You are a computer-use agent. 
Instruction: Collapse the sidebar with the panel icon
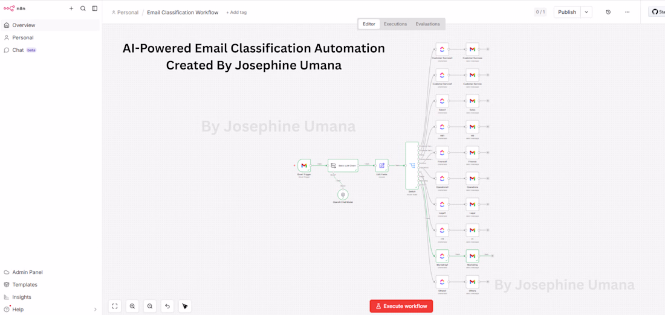94,8
